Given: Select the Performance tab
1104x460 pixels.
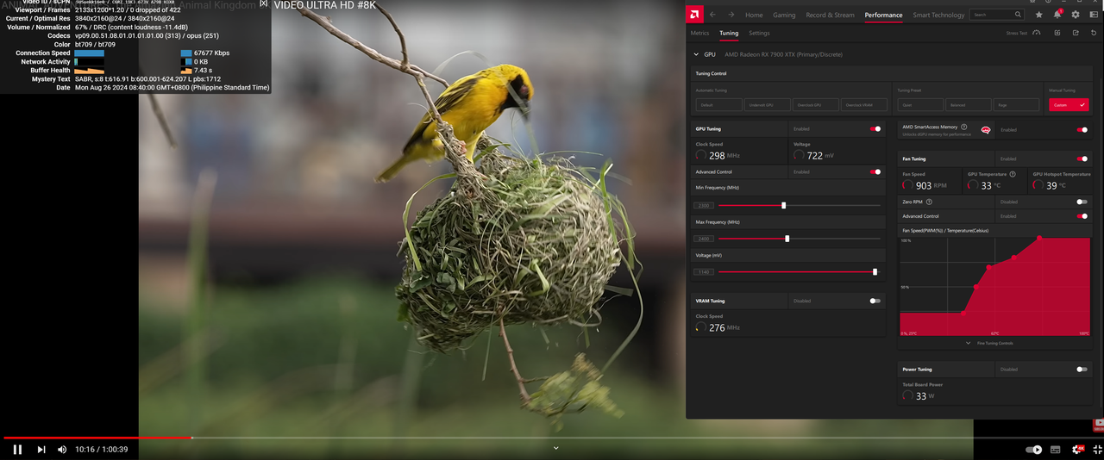Looking at the screenshot, I should [x=883, y=15].
